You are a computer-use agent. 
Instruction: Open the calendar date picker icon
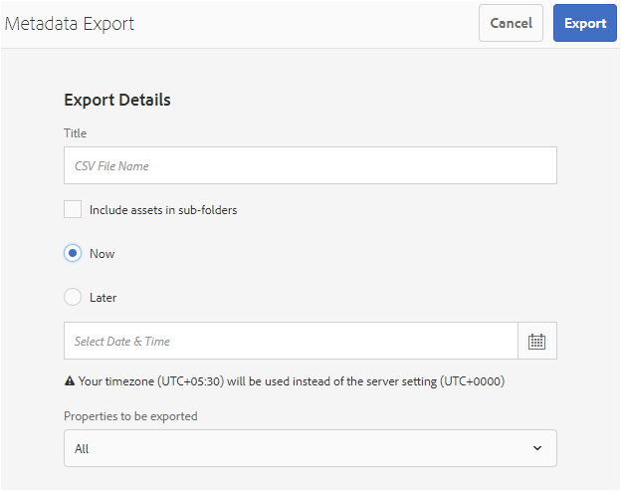click(x=537, y=341)
